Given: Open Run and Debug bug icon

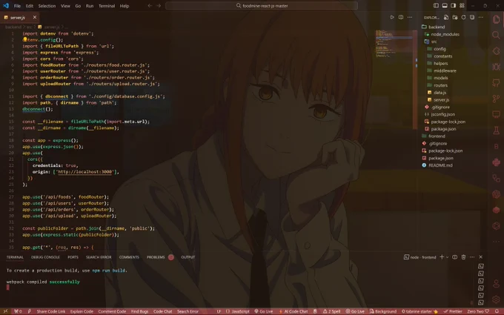Looking at the screenshot, I should coord(496,67).
